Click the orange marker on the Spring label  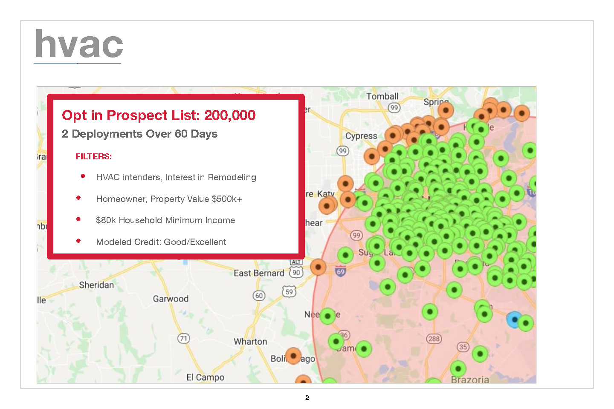tap(446, 110)
